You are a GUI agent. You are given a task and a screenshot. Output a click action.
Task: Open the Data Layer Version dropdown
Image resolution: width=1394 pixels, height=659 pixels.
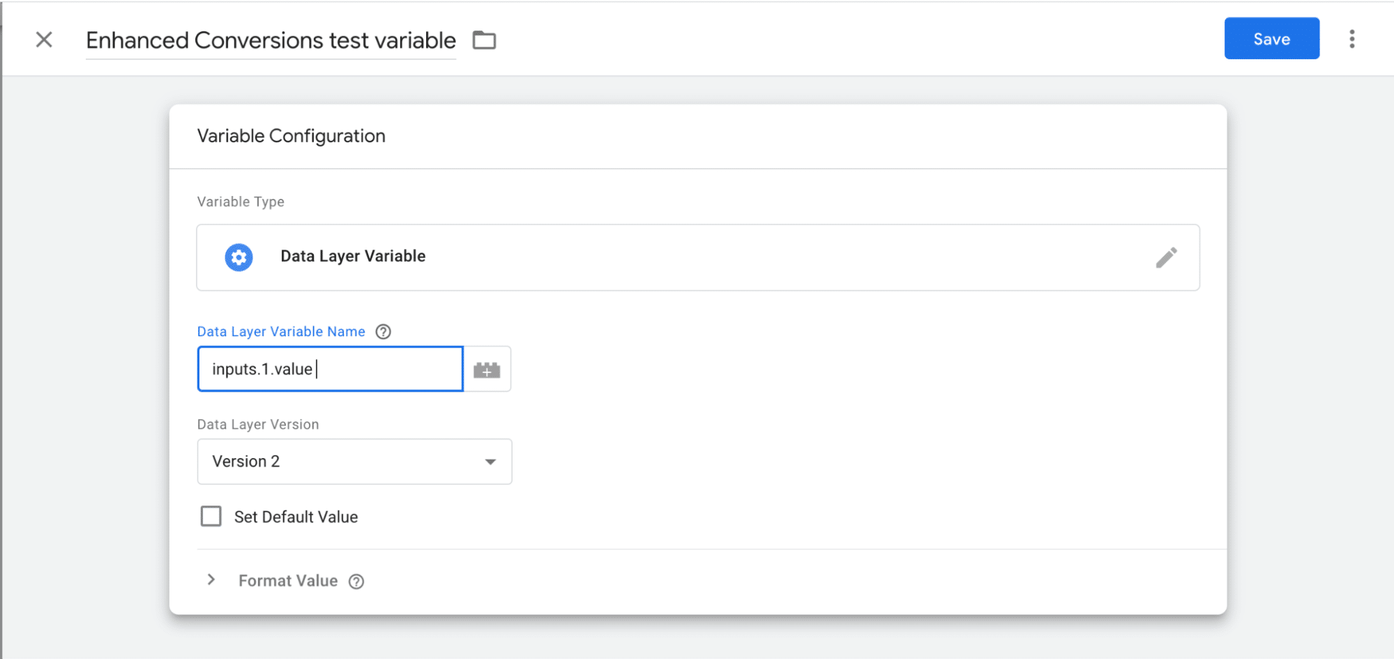[x=354, y=462]
